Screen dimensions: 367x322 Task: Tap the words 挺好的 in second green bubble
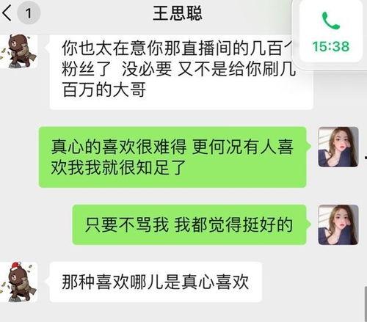[x=268, y=224]
